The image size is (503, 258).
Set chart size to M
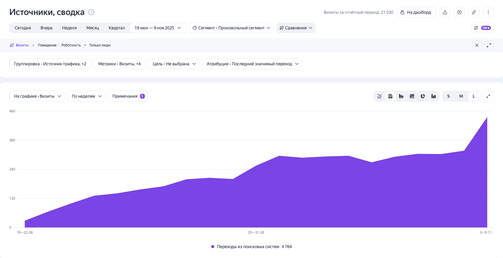coord(461,96)
